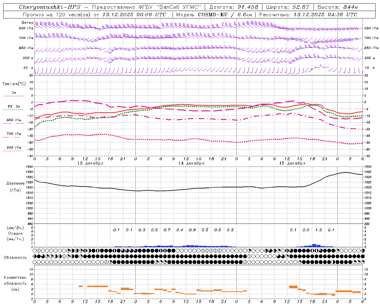Click the "Осадки" precipitation label
The image size is (380, 304).
15,233
